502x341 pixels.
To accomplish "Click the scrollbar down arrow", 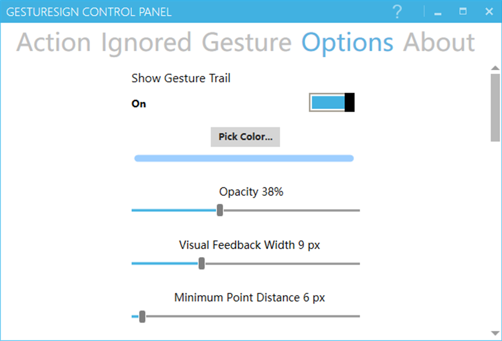I will (495, 334).
